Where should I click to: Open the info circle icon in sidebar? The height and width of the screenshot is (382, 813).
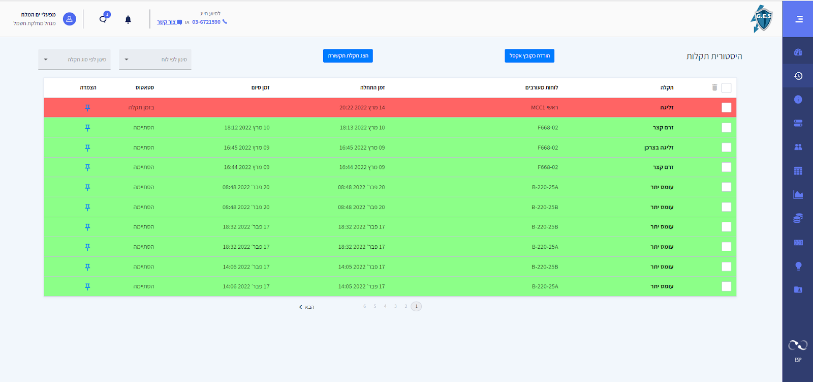pyautogui.click(x=798, y=99)
